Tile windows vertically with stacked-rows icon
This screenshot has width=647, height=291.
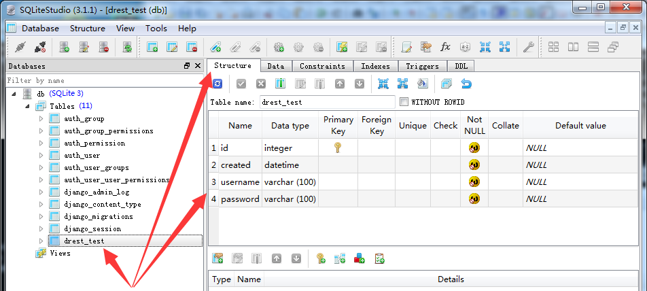coord(593,47)
